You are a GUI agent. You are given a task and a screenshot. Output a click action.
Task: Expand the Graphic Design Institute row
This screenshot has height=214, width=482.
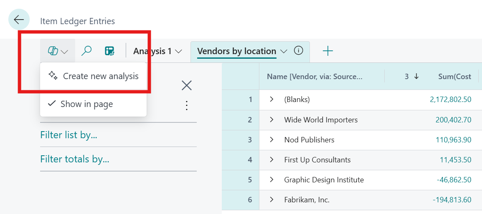271,180
